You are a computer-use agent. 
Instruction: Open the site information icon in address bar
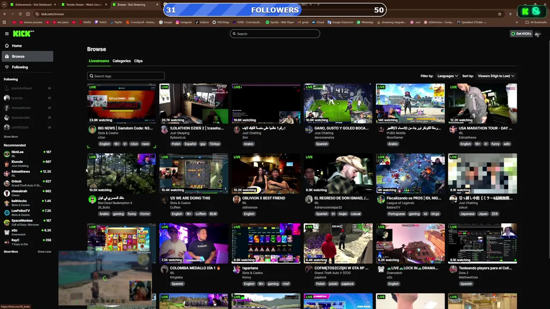(36, 14)
